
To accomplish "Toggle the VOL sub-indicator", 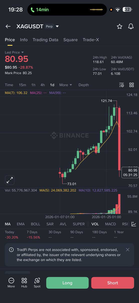I will (x=95, y=224).
